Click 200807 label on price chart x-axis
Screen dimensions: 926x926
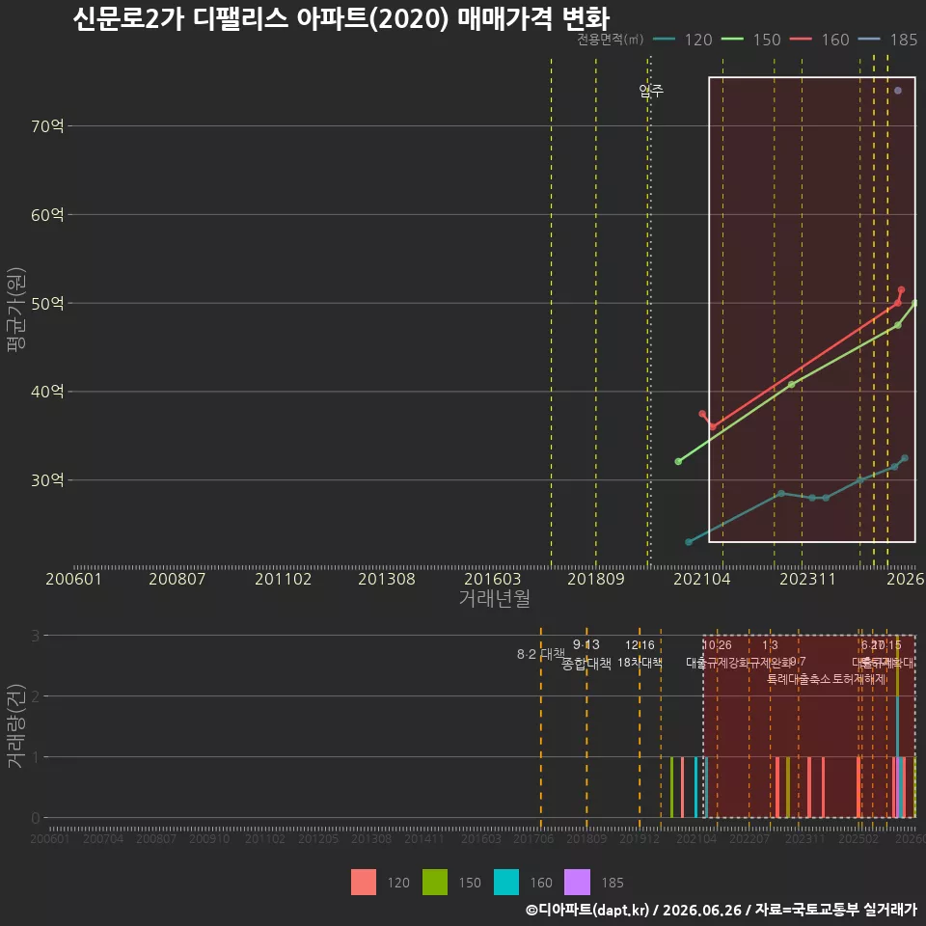[177, 579]
